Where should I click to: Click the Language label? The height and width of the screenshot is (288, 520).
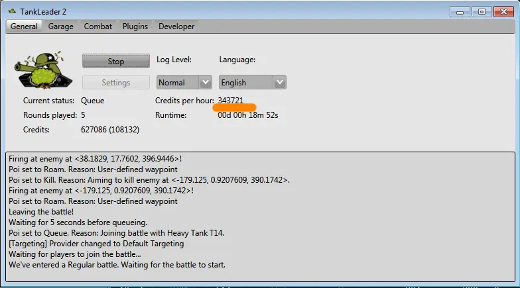click(x=237, y=60)
